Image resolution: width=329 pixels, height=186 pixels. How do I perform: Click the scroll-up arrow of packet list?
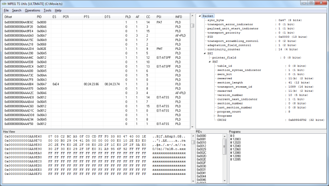tap(192, 16)
